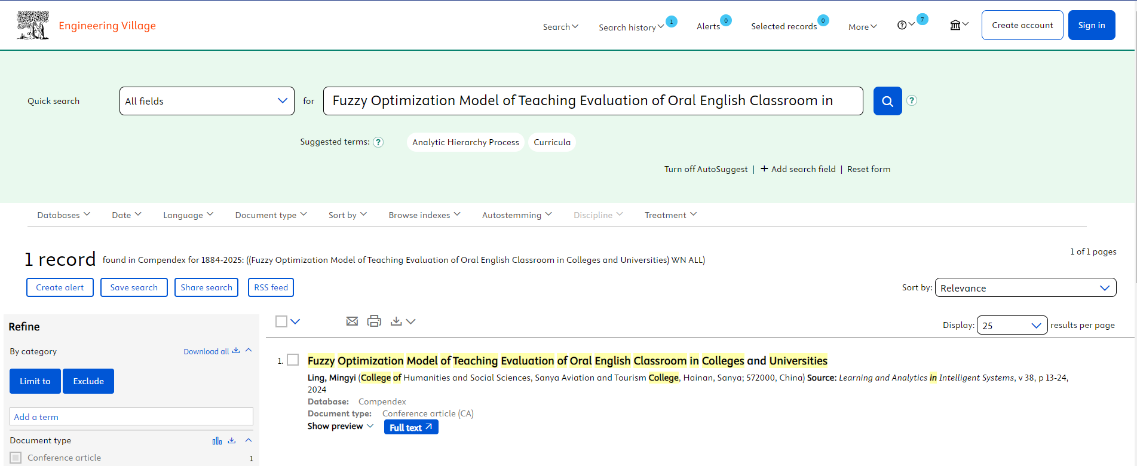Open Suggested terms help question mark
Viewport: 1137px width, 466px height.
point(378,142)
